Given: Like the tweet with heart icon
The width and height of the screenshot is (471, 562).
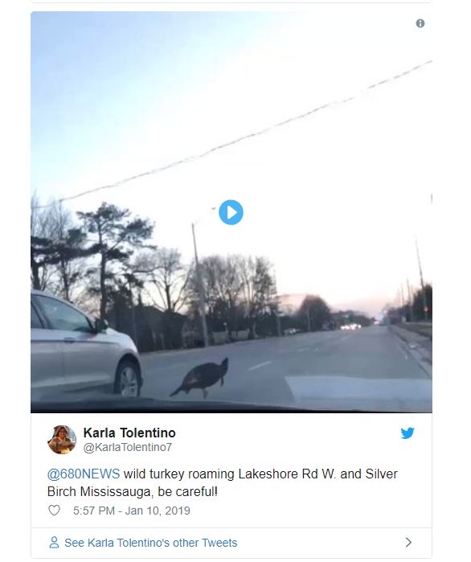Looking at the screenshot, I should click(54, 510).
